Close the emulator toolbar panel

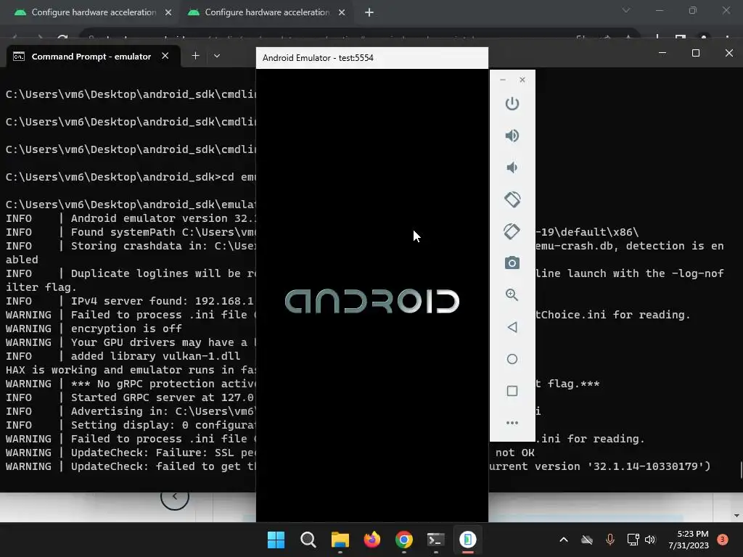[x=522, y=80]
